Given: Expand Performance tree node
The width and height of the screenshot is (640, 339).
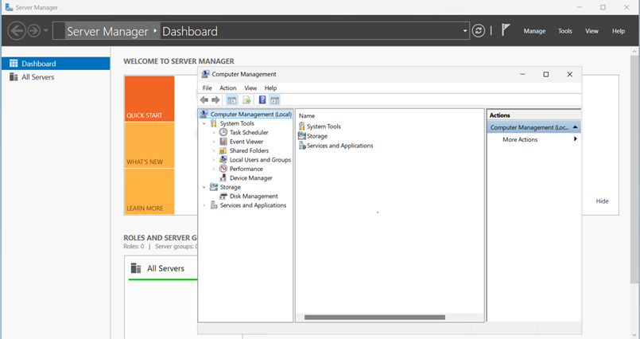Looking at the screenshot, I should pos(214,169).
